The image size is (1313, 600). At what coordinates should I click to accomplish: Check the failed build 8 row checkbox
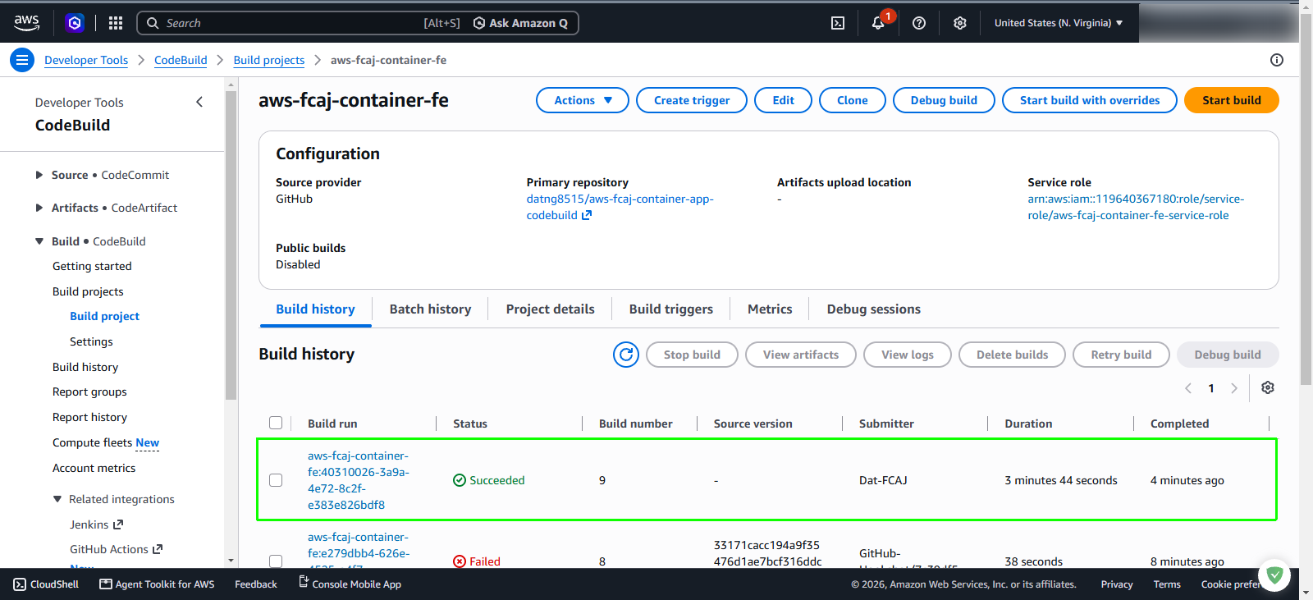(276, 561)
